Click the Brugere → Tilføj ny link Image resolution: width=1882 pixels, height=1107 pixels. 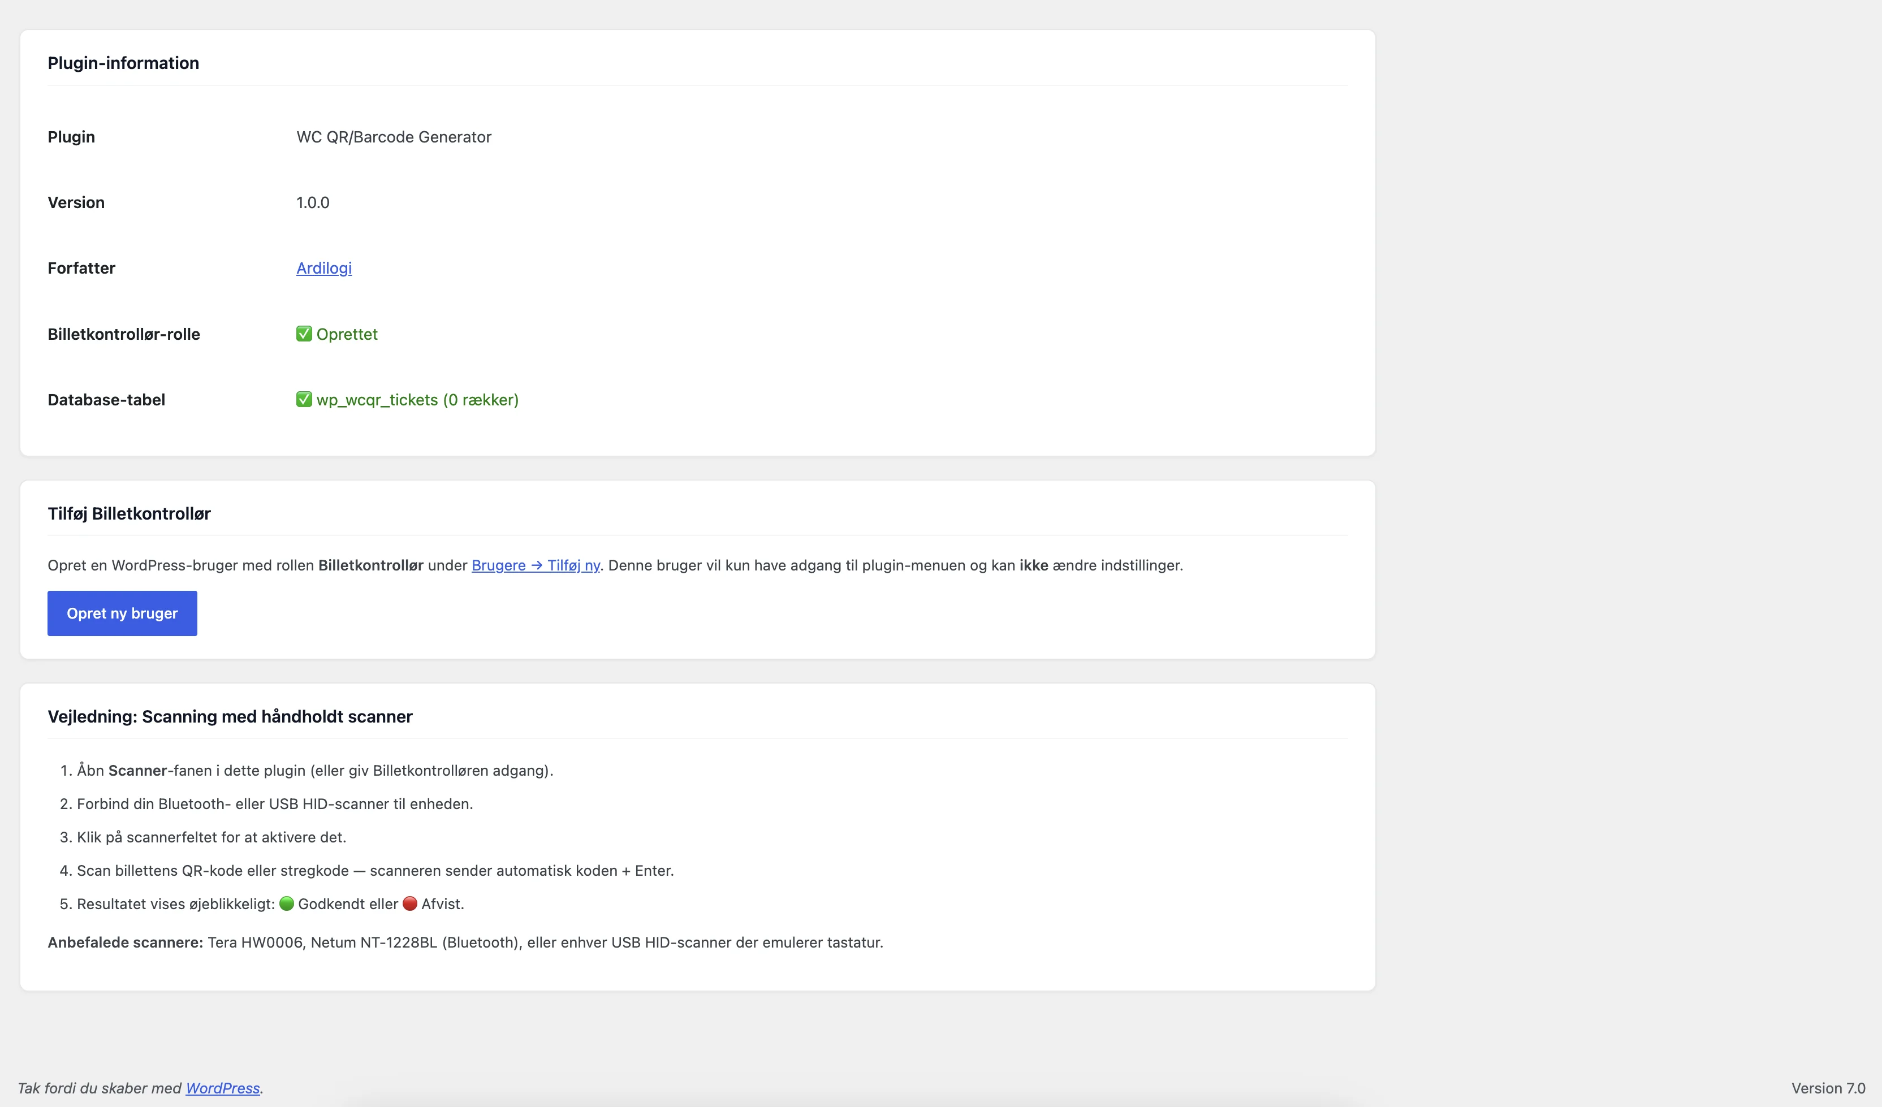536,565
